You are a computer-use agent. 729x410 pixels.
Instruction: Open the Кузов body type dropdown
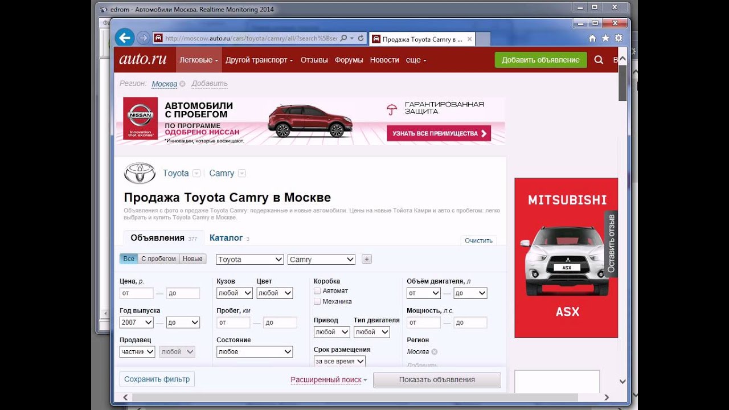pos(235,293)
